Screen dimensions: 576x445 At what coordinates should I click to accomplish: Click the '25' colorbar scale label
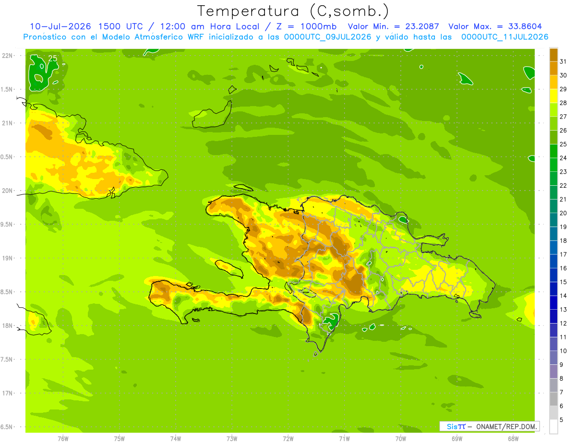[563, 144]
